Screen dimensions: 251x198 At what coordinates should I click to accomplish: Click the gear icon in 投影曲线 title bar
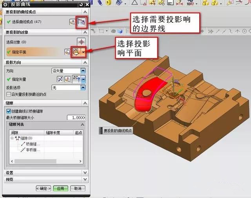coord(5,4)
